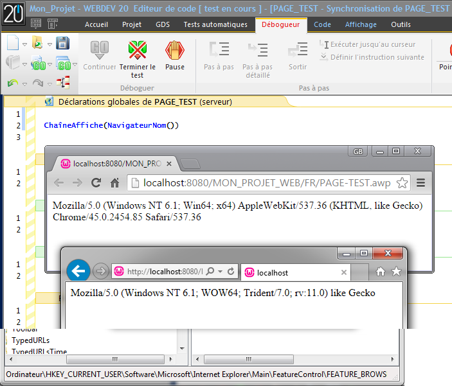Open the Affichage ribbon tab
Image resolution: width=452 pixels, height=386 pixels.
[x=361, y=25]
